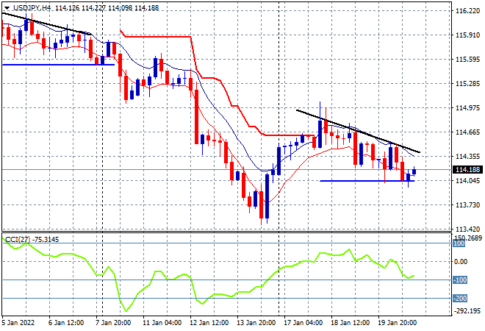Click the 13 Jan 20:00 time label
485x331 pixels.
pyautogui.click(x=256, y=323)
